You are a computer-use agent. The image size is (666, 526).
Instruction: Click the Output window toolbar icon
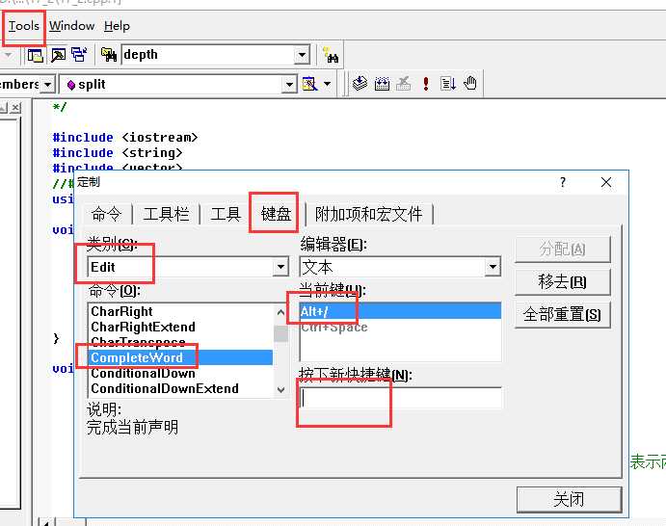click(58, 55)
